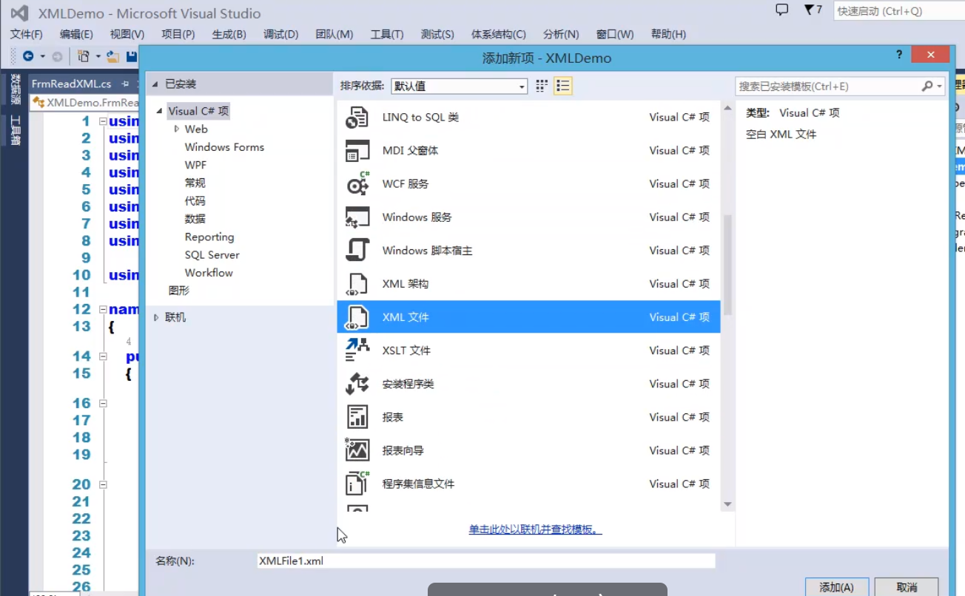Select the XML 文件 template icon
This screenshot has width=965, height=596.
[357, 317]
